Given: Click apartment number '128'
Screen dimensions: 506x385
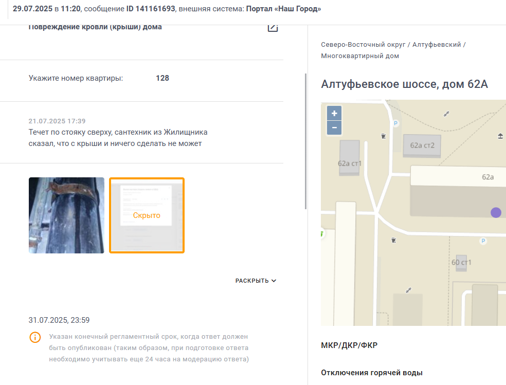Looking at the screenshot, I should click(x=162, y=78).
